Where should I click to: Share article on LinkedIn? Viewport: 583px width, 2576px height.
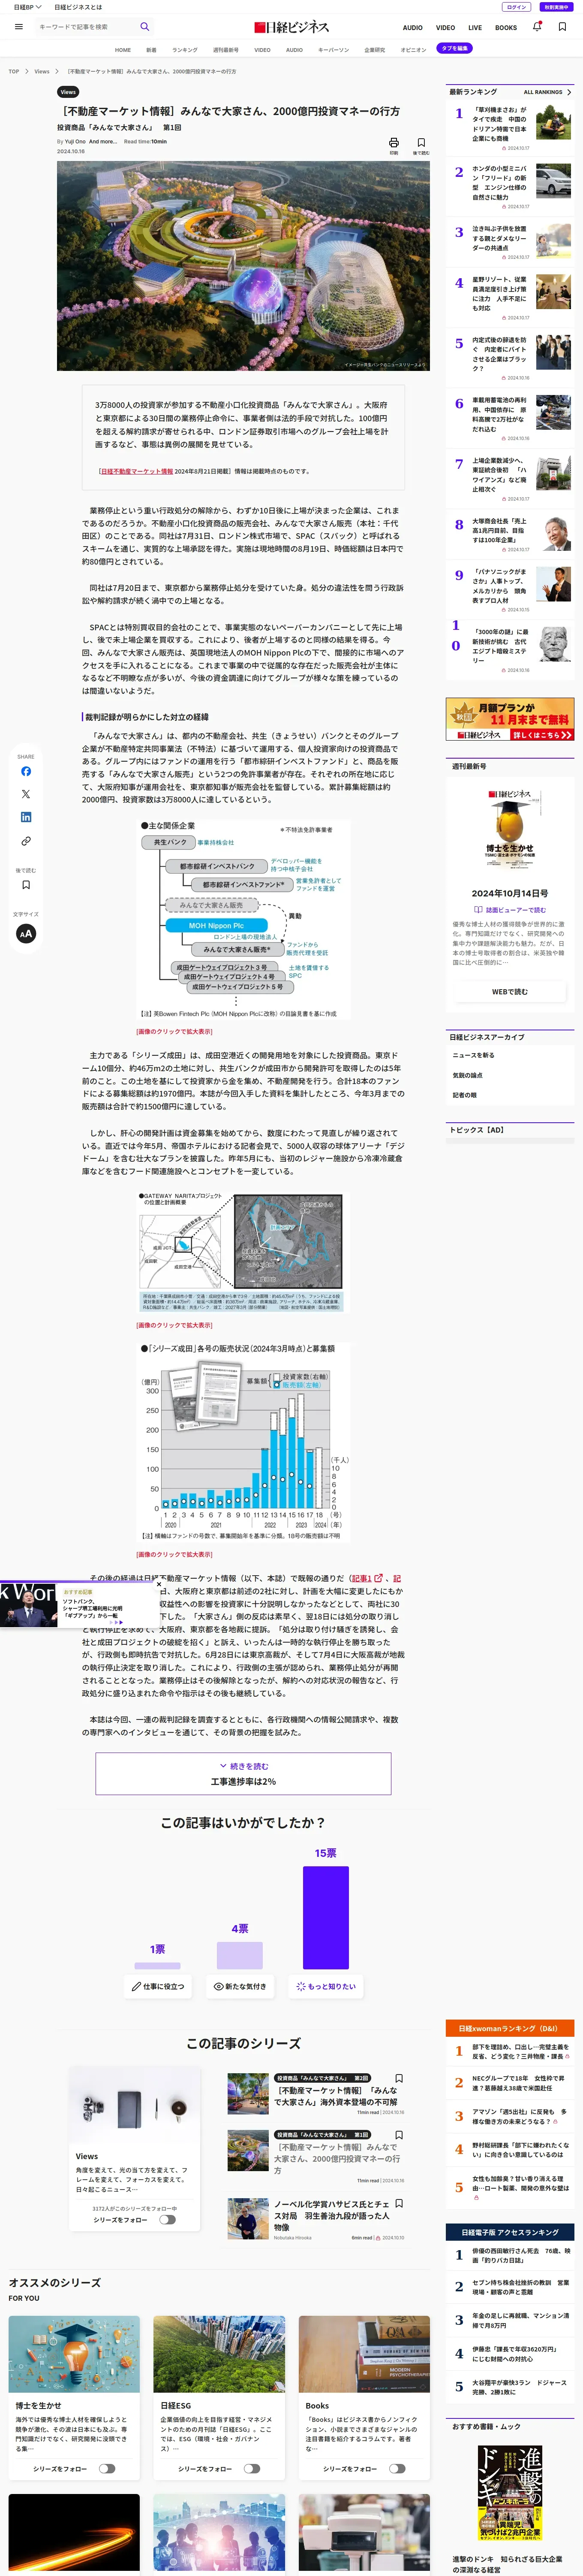pos(26,817)
